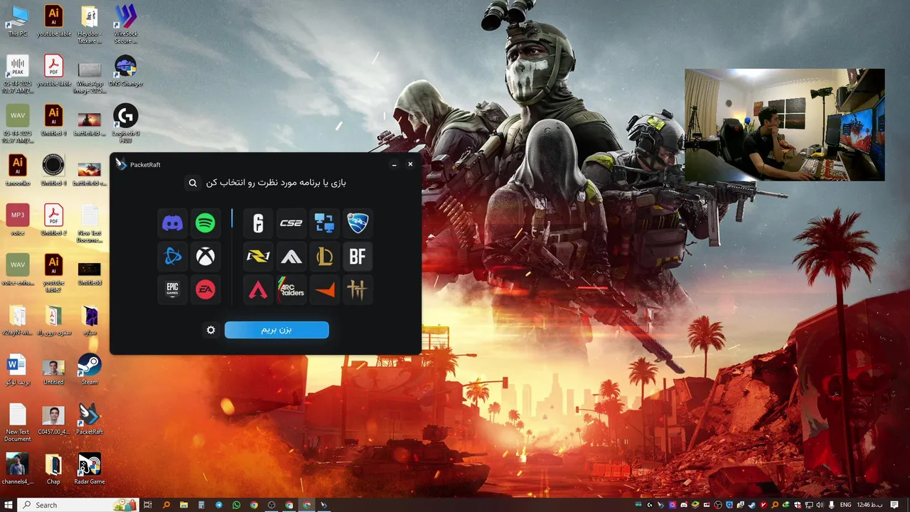Select the WireSock Secure desktop shortcut

tap(126, 23)
